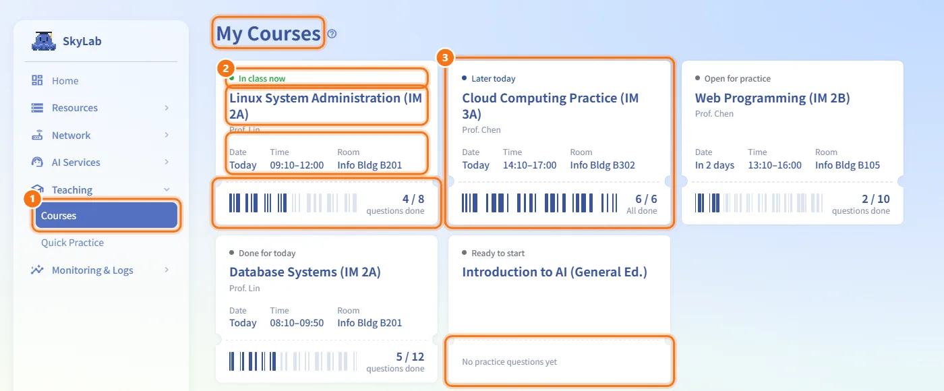This screenshot has width=944, height=391.
Task: Select the Courses menu item
Action: (107, 216)
